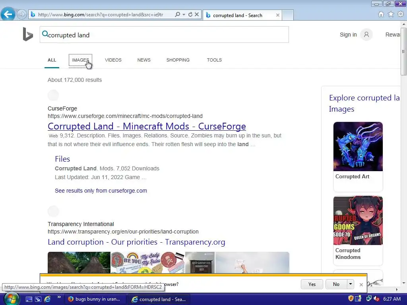407x305 pixels.
Task: Close the 'corrupted land - Search' tab
Action: click(278, 15)
